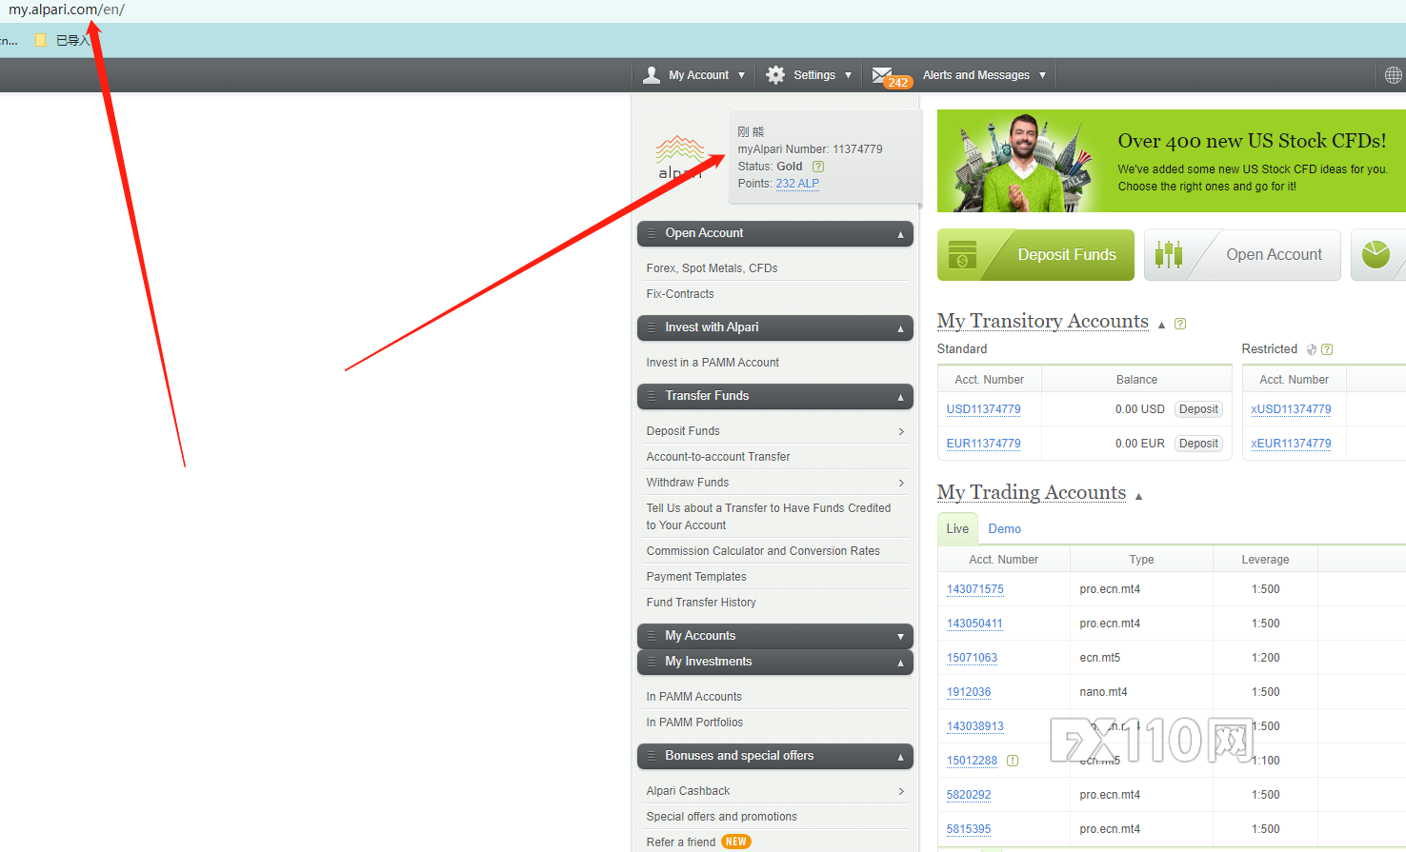The image size is (1406, 852).
Task: Click the My Transitory Accounts help icon
Action: point(1180,324)
